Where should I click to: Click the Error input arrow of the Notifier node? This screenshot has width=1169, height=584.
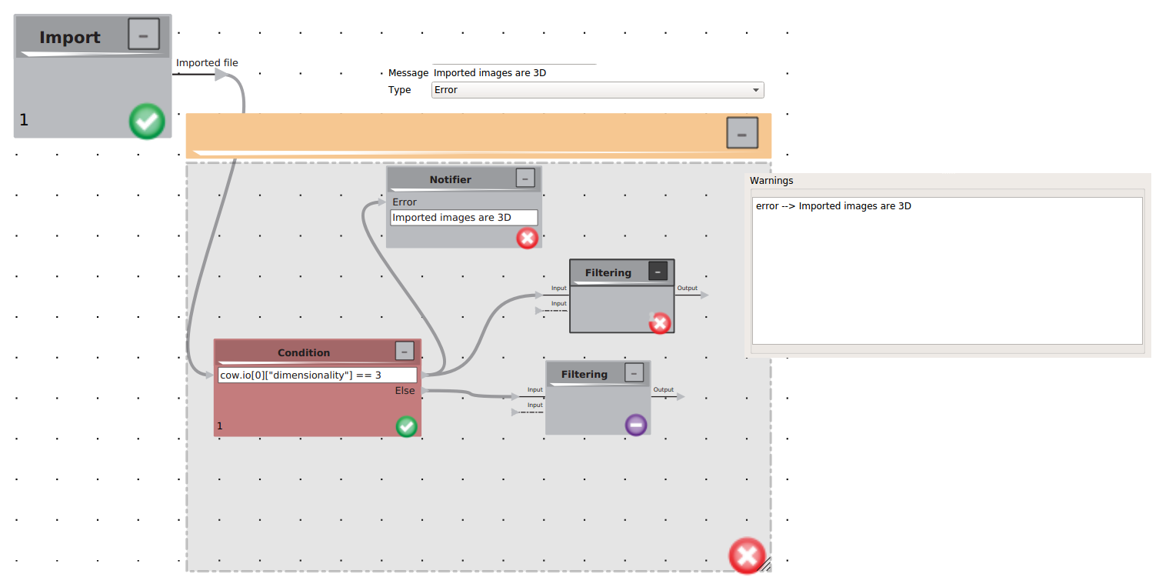(381, 202)
